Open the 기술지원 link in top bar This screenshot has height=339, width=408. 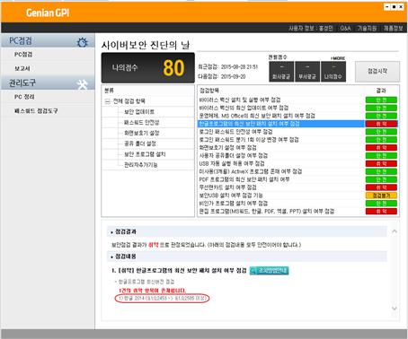point(367,28)
